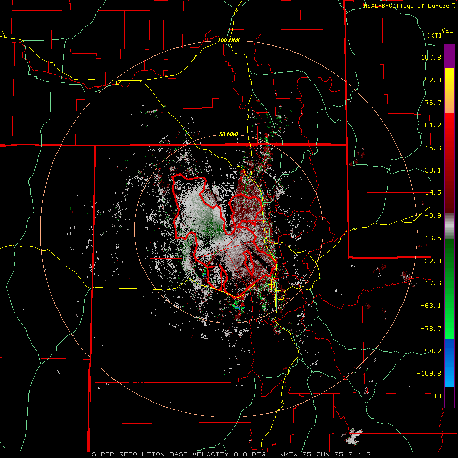Screen dimensions: 458x458
Task: Click the [KT] units label
Action: 434,35
